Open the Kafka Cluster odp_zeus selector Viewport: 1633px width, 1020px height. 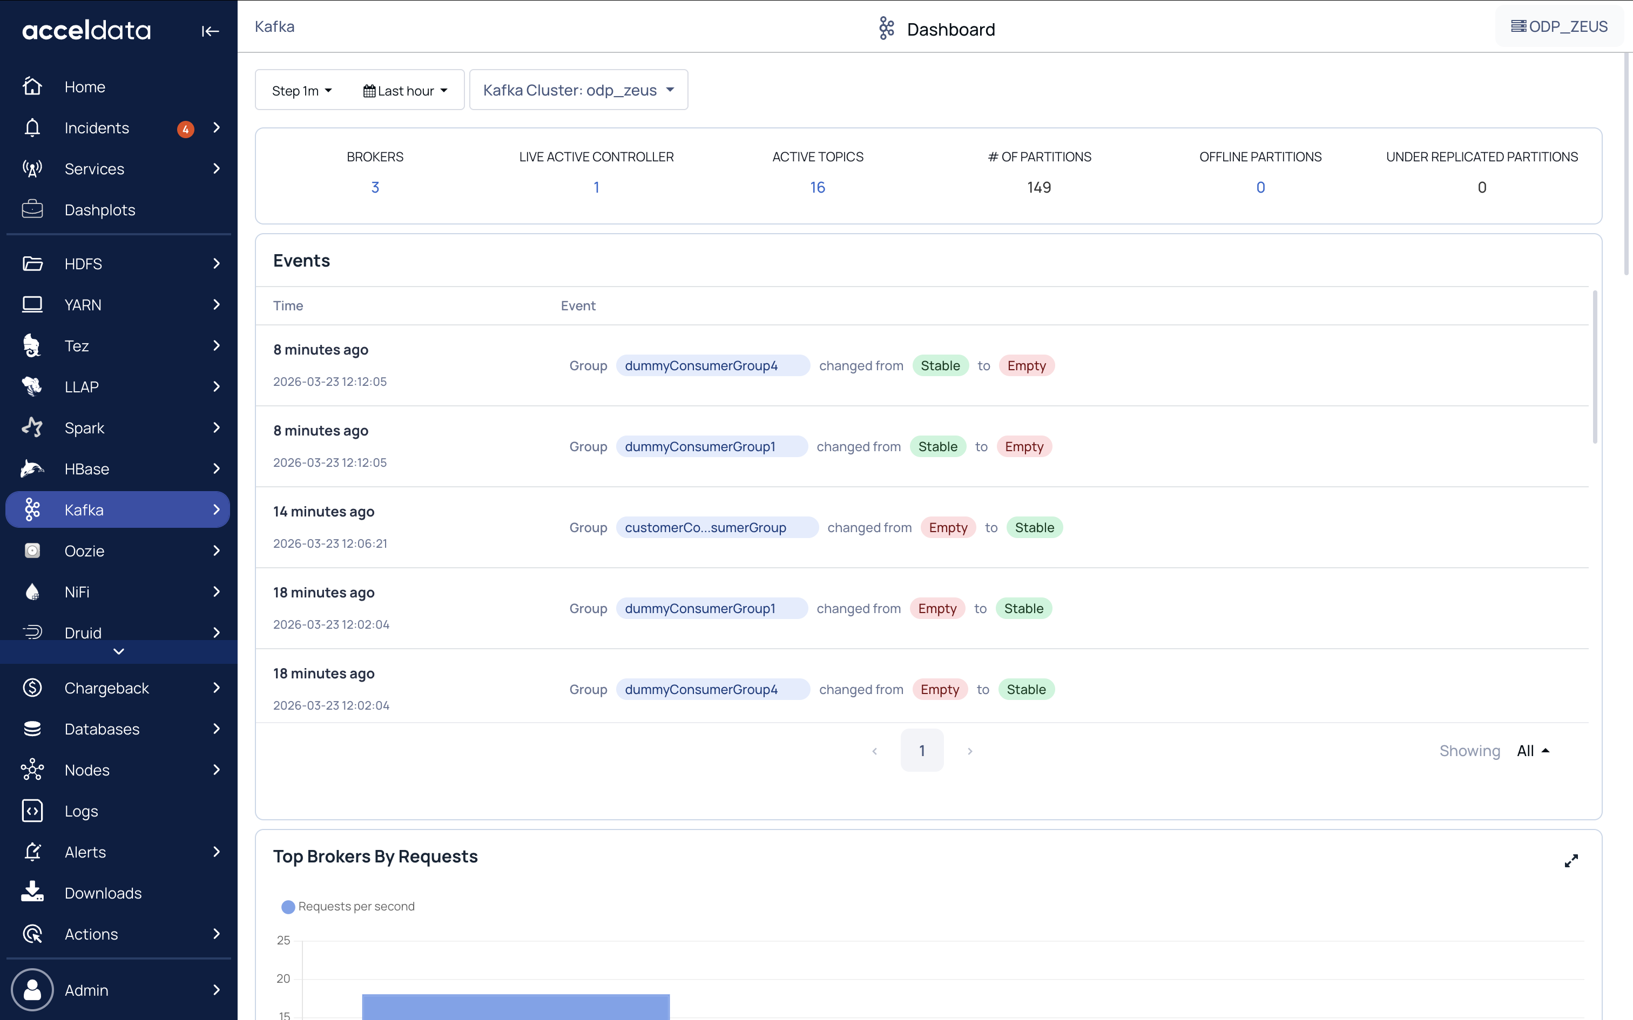(x=578, y=90)
